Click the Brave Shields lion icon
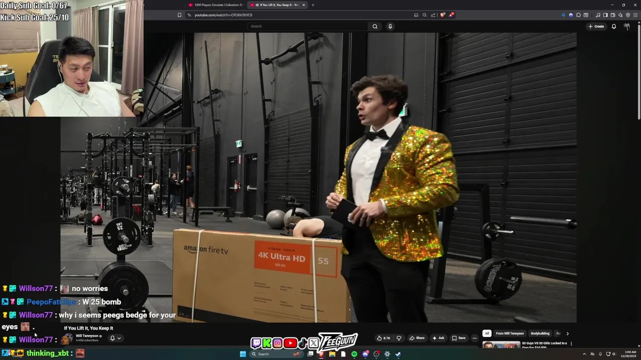This screenshot has width=641, height=360. tap(442, 15)
